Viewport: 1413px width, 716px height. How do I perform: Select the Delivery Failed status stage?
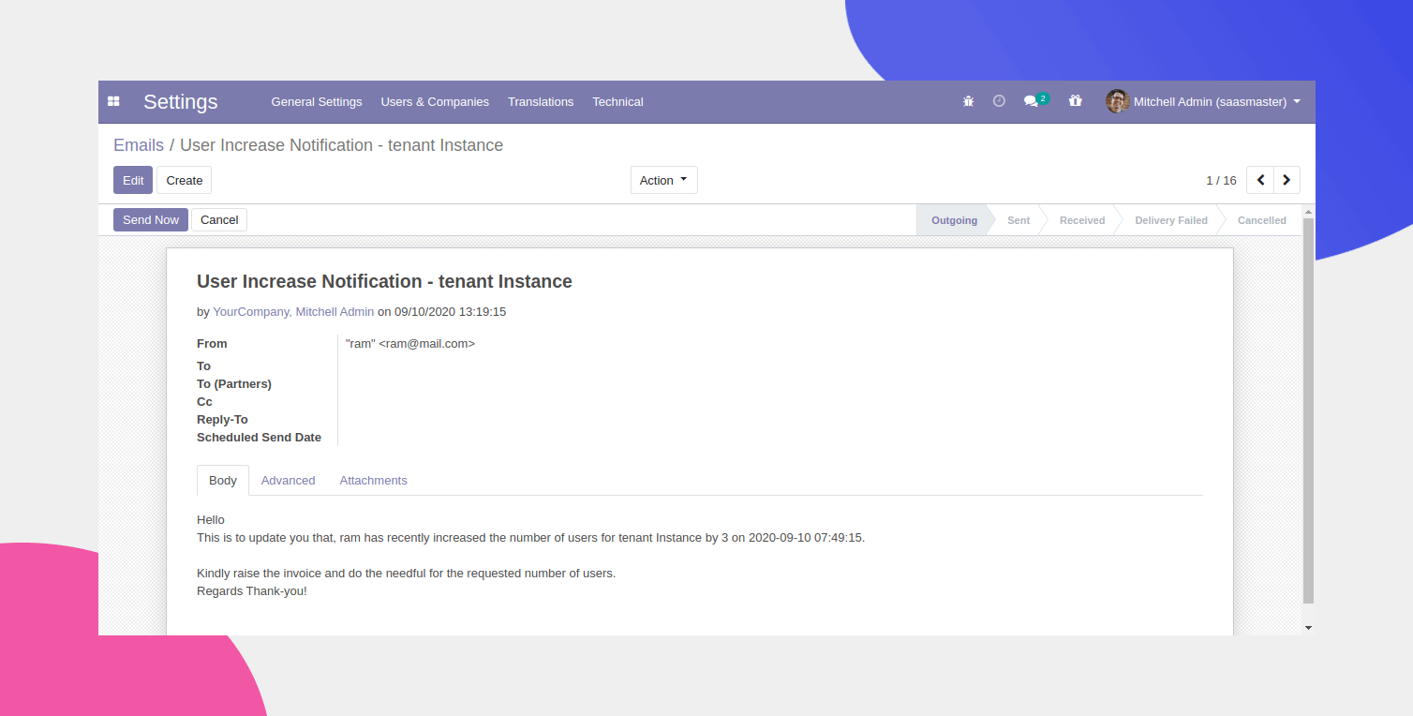tap(1171, 220)
